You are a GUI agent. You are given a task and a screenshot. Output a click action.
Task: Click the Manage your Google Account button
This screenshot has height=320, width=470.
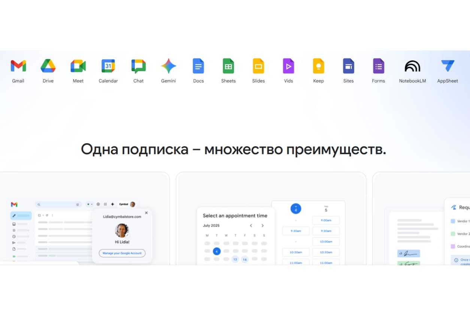tap(122, 253)
